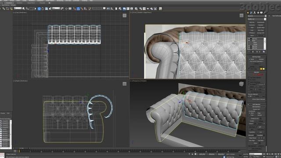Collapse the Edit Geometry rollout header
This screenshot has height=158, width=281.
[x=256, y=107]
